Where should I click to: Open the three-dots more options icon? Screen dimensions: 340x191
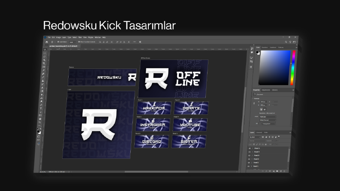tap(135, 42)
